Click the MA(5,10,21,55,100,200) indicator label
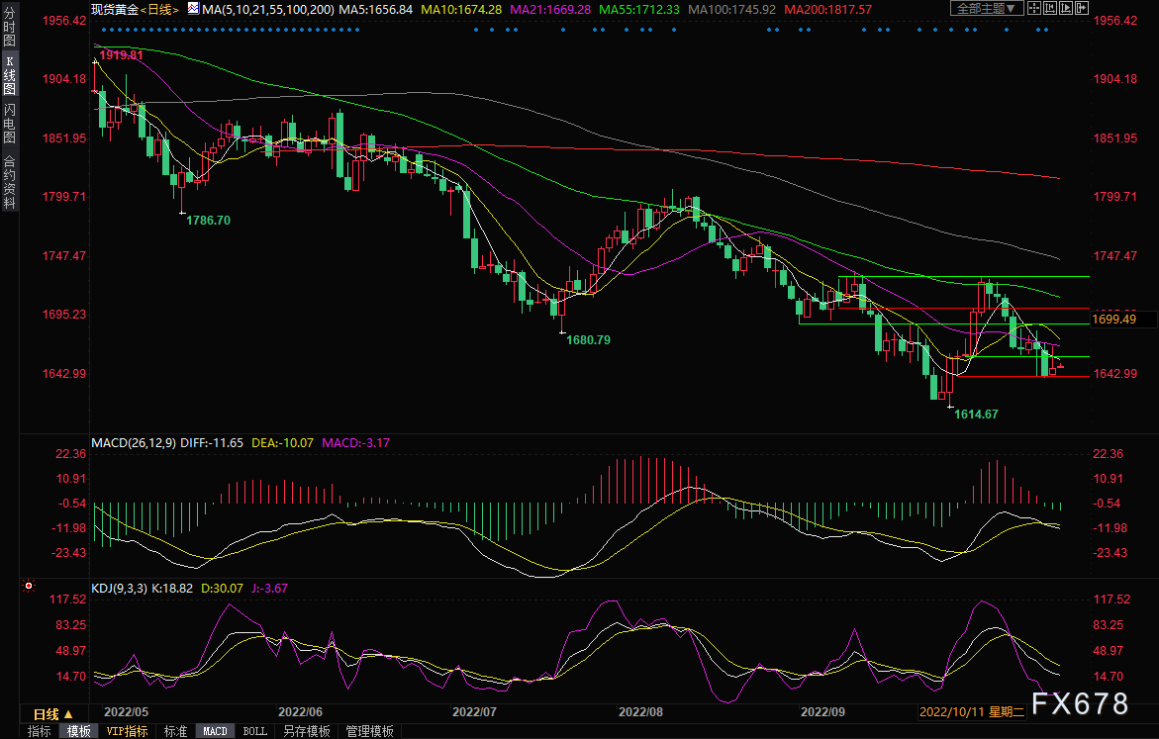The width and height of the screenshot is (1159, 739). 268,10
